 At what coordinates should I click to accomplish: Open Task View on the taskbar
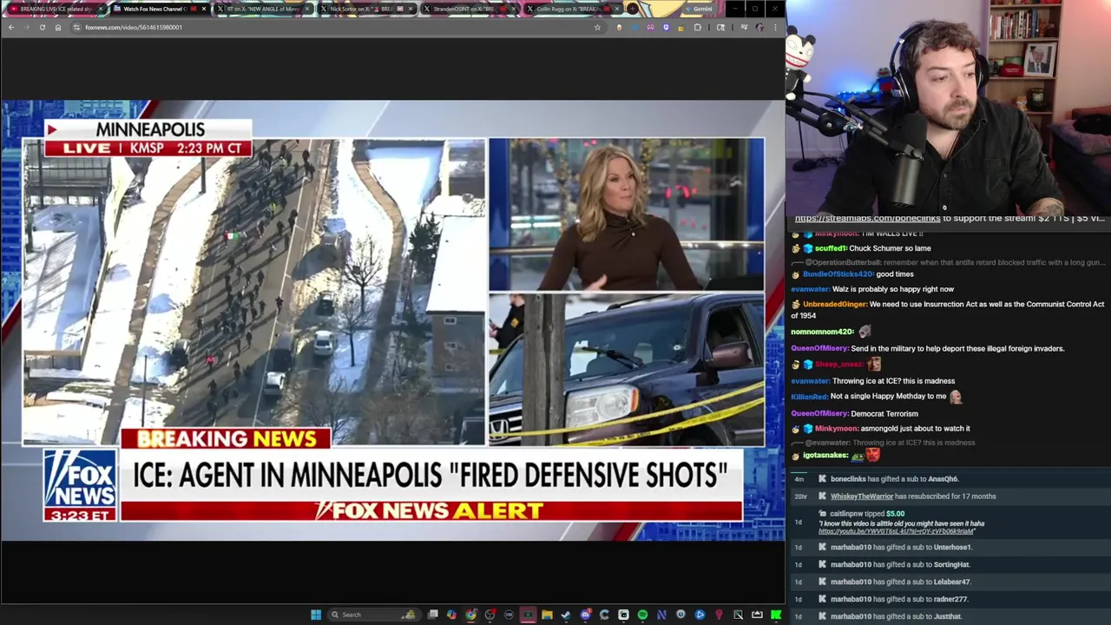click(x=433, y=615)
